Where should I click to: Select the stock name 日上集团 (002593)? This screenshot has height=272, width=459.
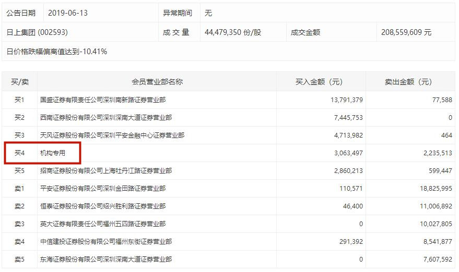pos(37,32)
